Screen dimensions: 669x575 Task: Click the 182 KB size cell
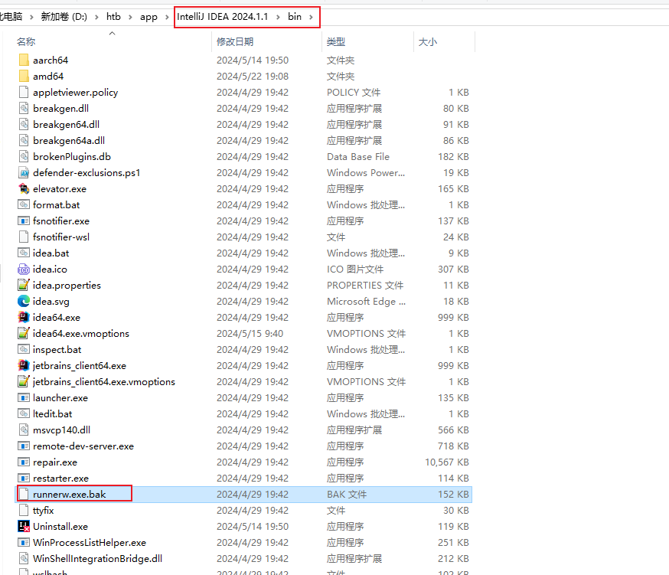[453, 157]
